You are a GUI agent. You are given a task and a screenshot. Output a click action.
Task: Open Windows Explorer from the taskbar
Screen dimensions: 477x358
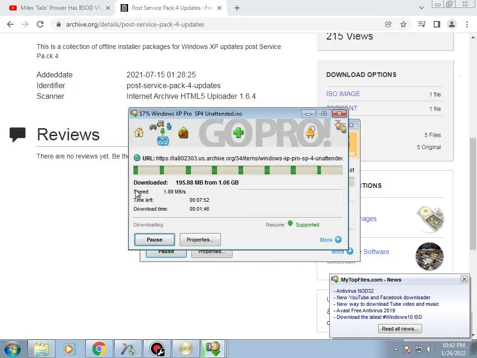pyautogui.click(x=41, y=349)
